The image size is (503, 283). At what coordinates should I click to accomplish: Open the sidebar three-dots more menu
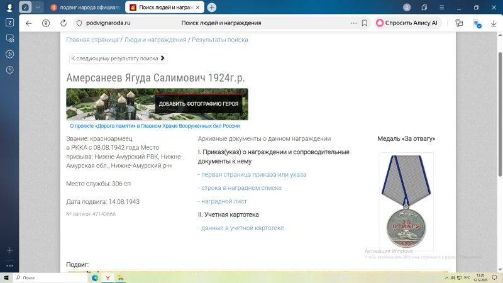tap(9, 265)
